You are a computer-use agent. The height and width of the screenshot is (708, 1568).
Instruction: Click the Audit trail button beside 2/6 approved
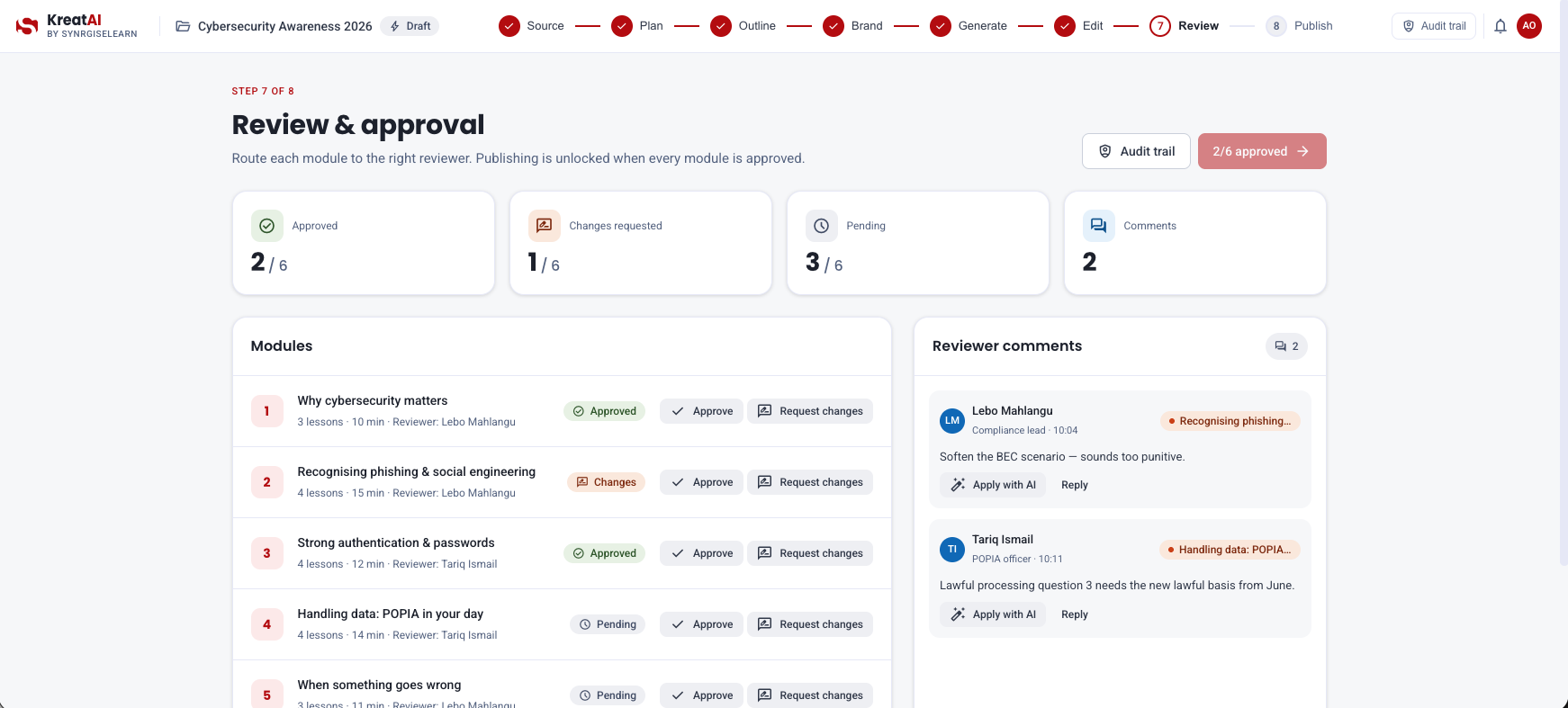[x=1136, y=151]
